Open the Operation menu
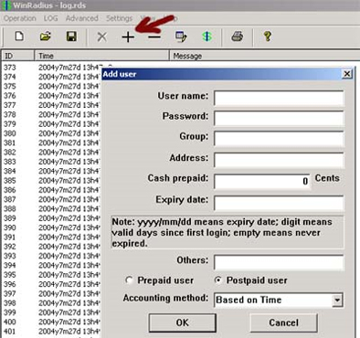 [20, 18]
